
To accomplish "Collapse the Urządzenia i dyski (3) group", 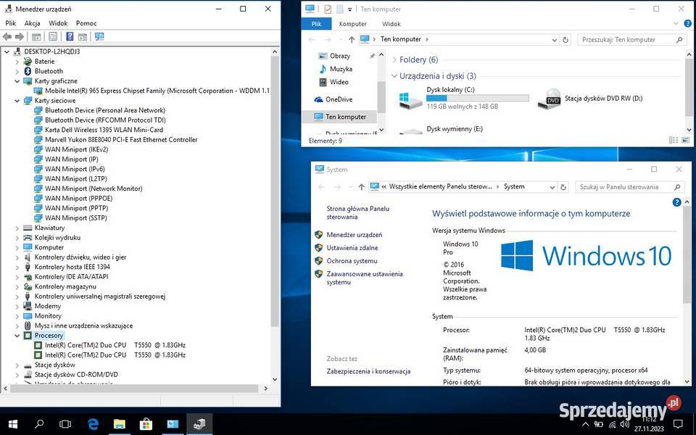I will [394, 76].
